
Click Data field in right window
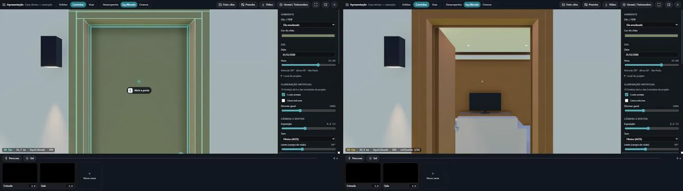(x=651, y=55)
